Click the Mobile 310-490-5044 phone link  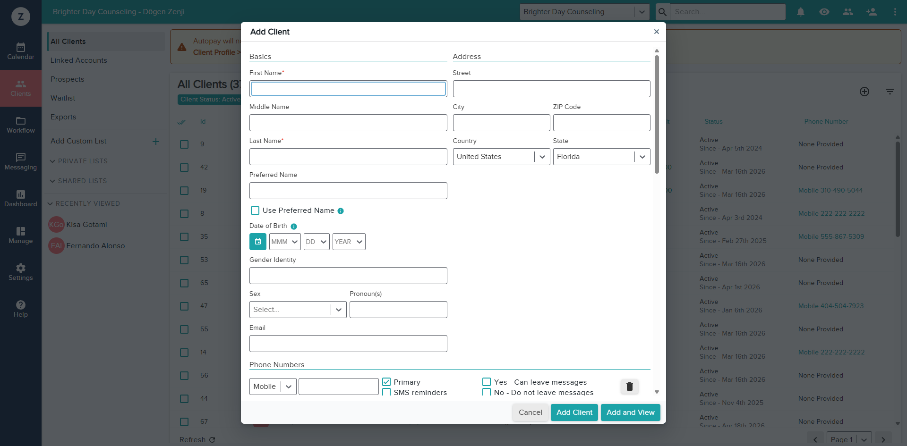830,191
